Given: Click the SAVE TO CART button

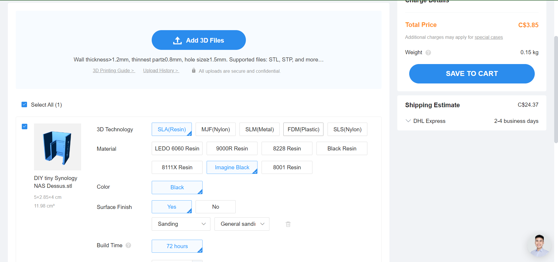Looking at the screenshot, I should (472, 74).
